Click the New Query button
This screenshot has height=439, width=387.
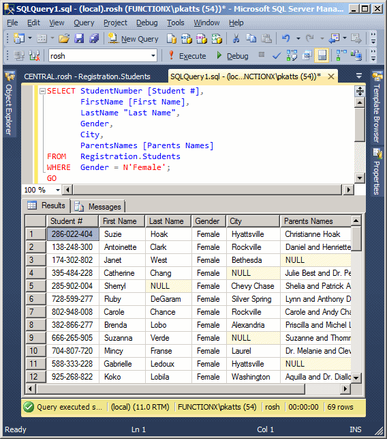coord(134,39)
